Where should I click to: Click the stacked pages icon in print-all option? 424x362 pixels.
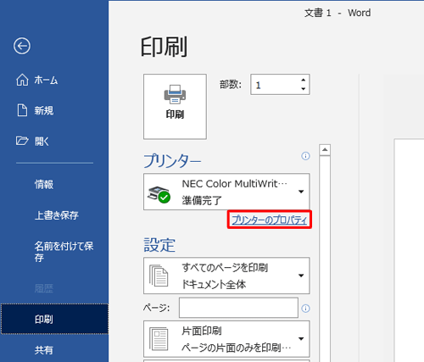tap(159, 276)
